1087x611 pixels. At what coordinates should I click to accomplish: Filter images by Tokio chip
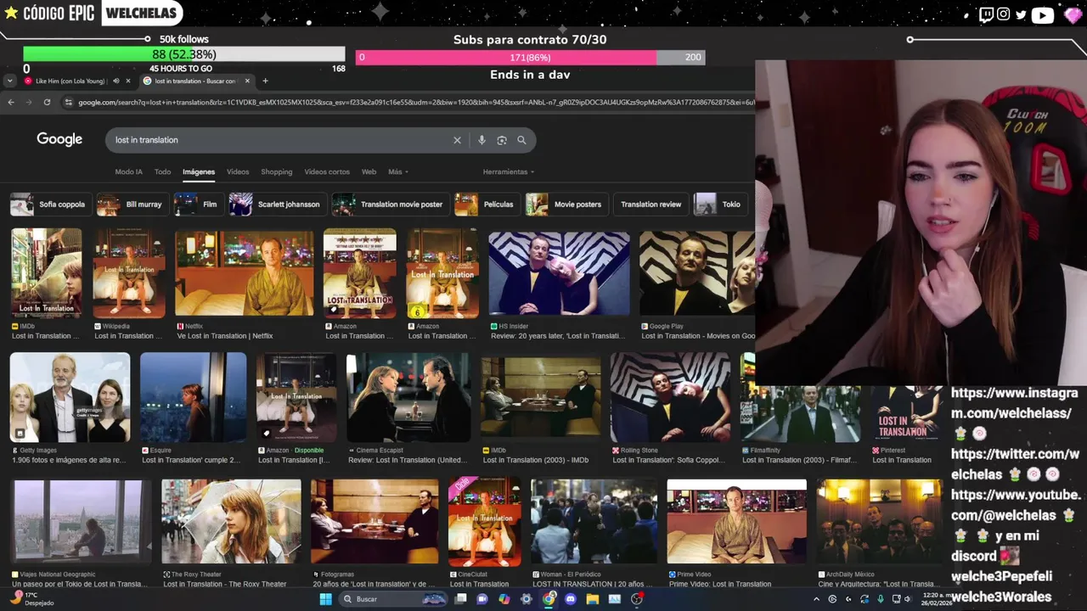point(720,205)
